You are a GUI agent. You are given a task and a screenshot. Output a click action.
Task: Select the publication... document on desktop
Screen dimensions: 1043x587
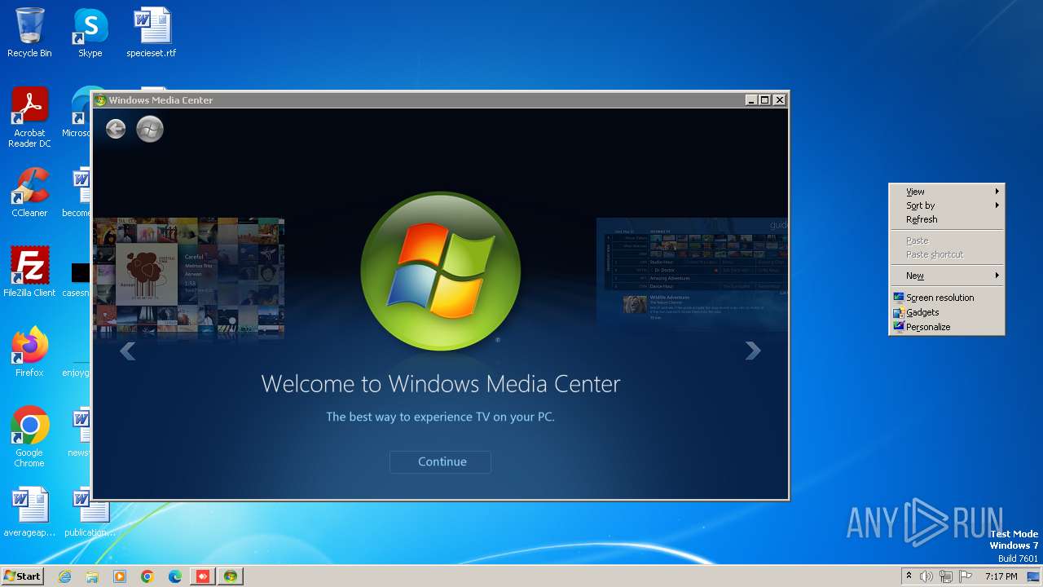pos(90,512)
